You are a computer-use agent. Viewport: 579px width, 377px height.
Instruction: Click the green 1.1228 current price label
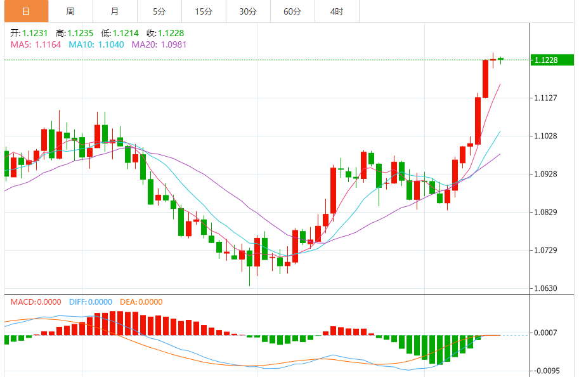point(552,60)
